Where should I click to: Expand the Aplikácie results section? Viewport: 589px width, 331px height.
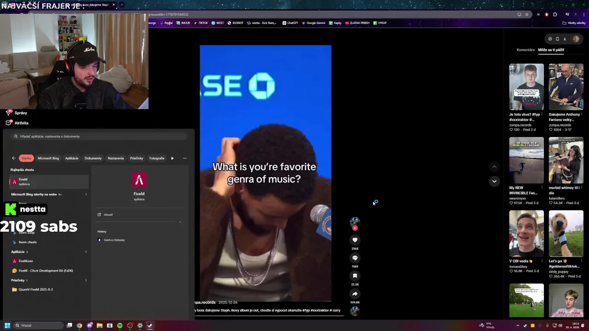86,252
